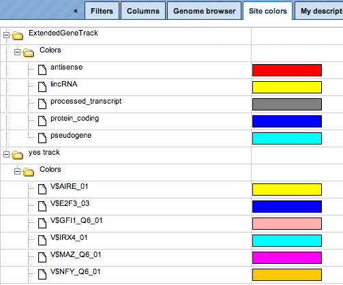This screenshot has width=343, height=285.
Task: Click the double-arrow collapse panel icon
Action: [76, 11]
